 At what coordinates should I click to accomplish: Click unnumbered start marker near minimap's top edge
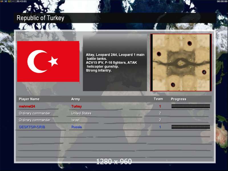(x=190, y=43)
